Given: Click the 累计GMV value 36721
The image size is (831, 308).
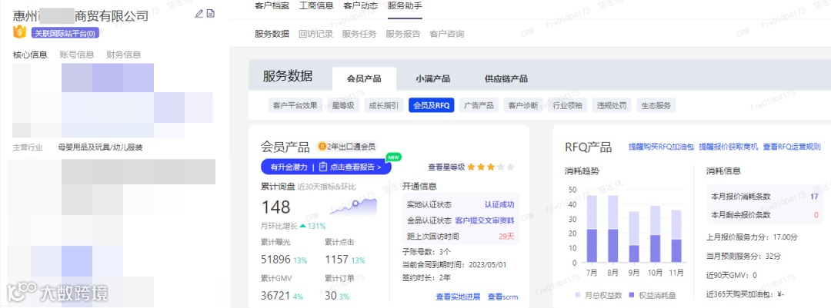Looking at the screenshot, I should click(276, 296).
